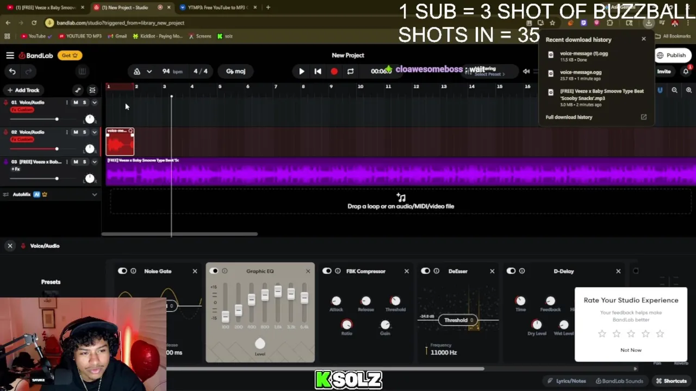This screenshot has width=696, height=391.
Task: Mute track 03 Veeze beat
Action: [76, 162]
